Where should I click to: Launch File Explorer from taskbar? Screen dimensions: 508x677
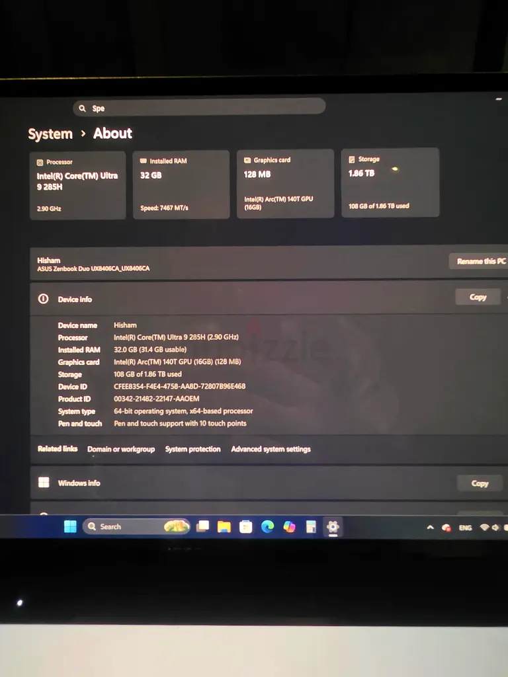[x=224, y=527]
